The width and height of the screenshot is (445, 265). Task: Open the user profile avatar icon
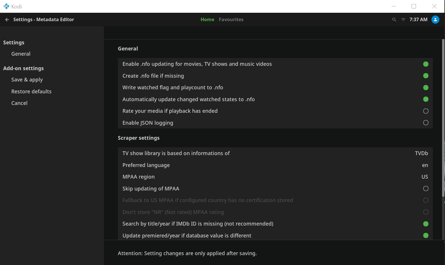click(435, 20)
